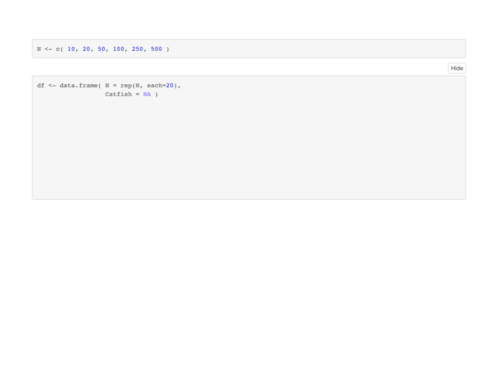Click the 'df <- data.frame(' code line
Viewport: 498px width, 374px height.
point(108,86)
